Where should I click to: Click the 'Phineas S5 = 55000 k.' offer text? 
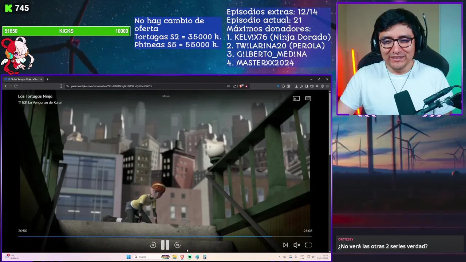(176, 45)
